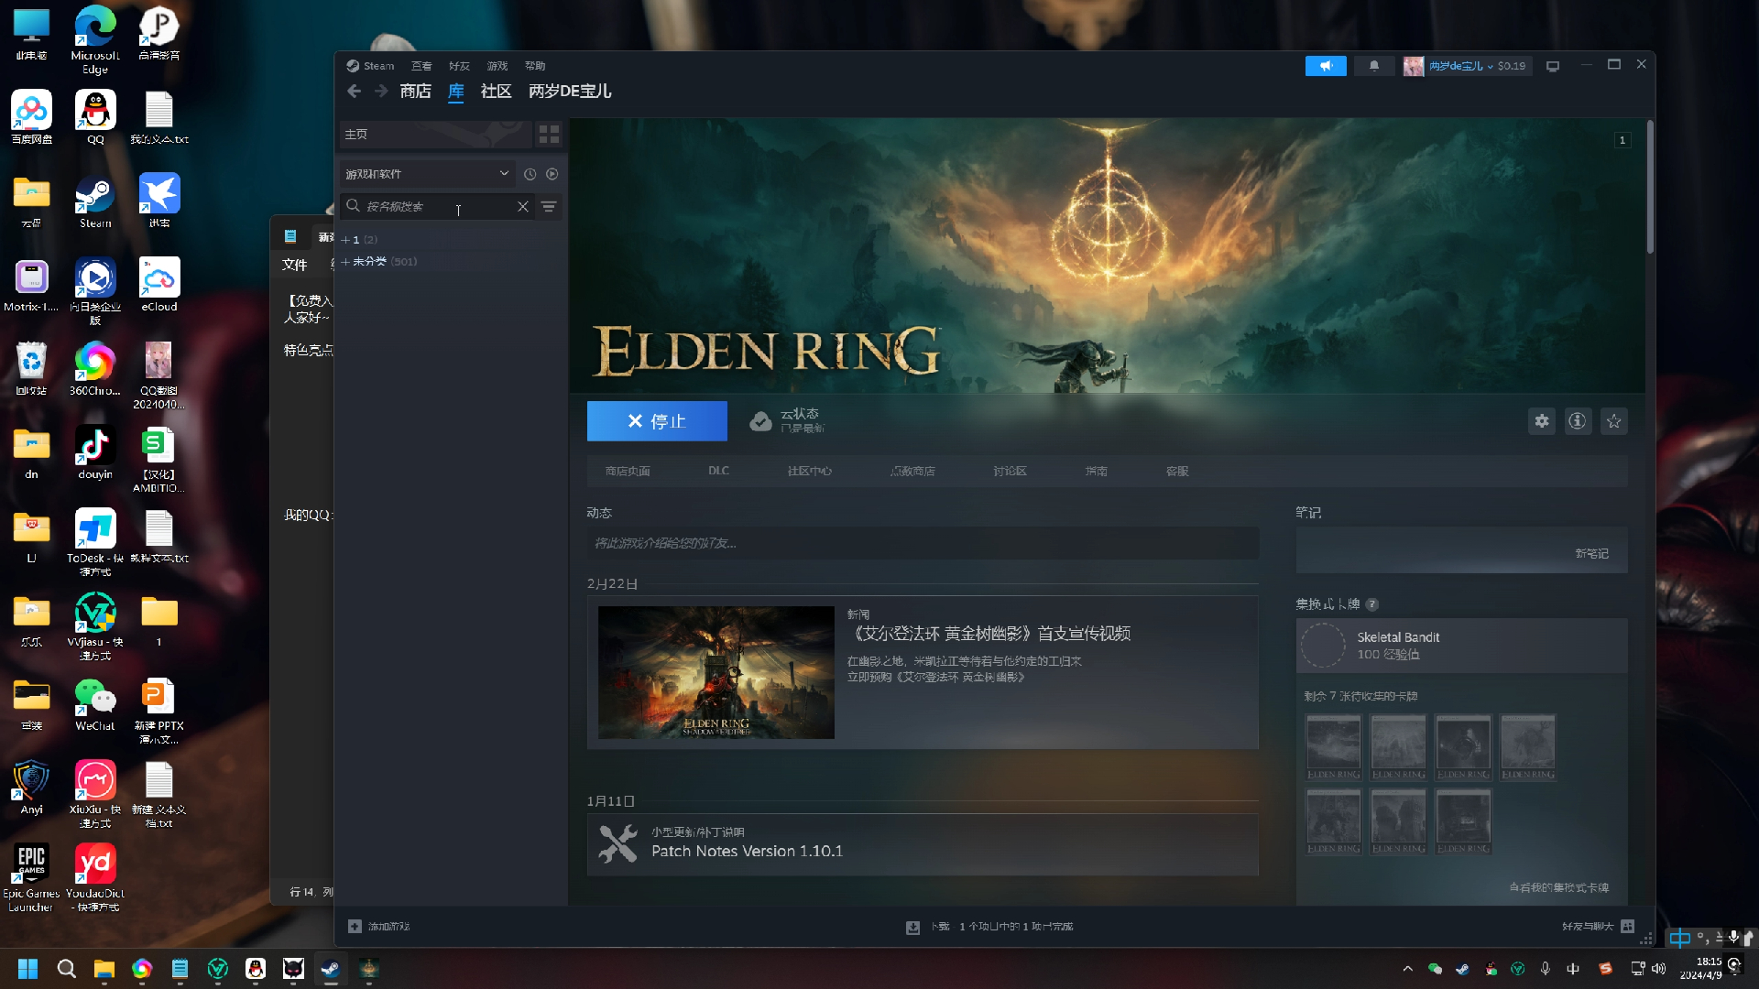Viewport: 1759px width, 989px height.
Task: Open trading cards help question mark
Action: tap(1372, 604)
